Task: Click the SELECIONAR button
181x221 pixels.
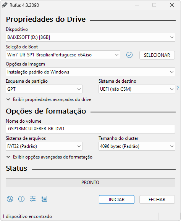Action: pyautogui.click(x=157, y=55)
